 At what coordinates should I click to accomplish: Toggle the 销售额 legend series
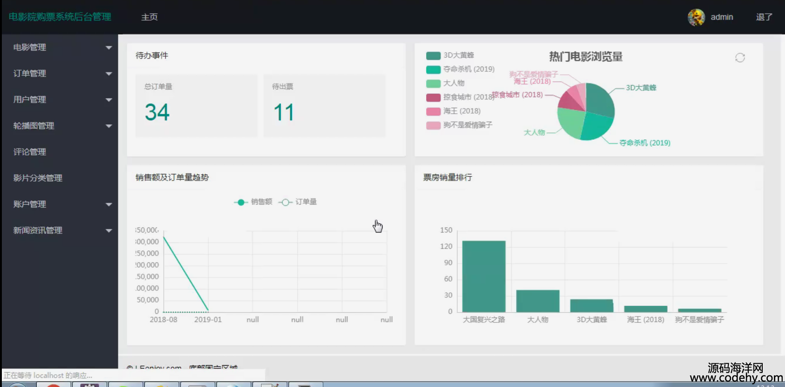253,202
